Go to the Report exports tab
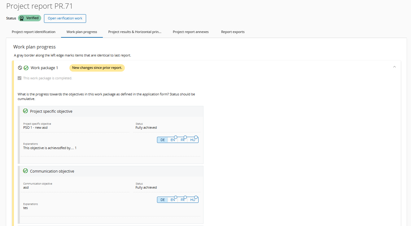 233,32
